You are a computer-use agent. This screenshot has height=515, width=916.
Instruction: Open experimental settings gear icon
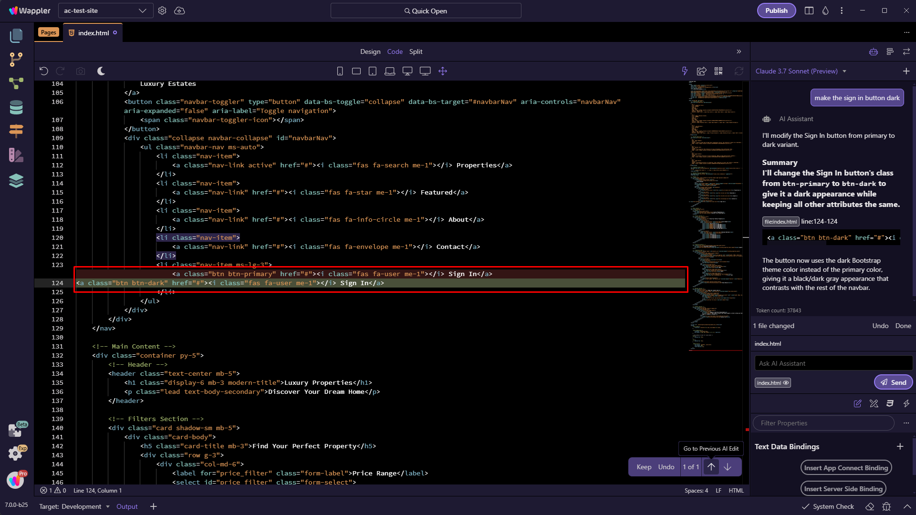(15, 453)
